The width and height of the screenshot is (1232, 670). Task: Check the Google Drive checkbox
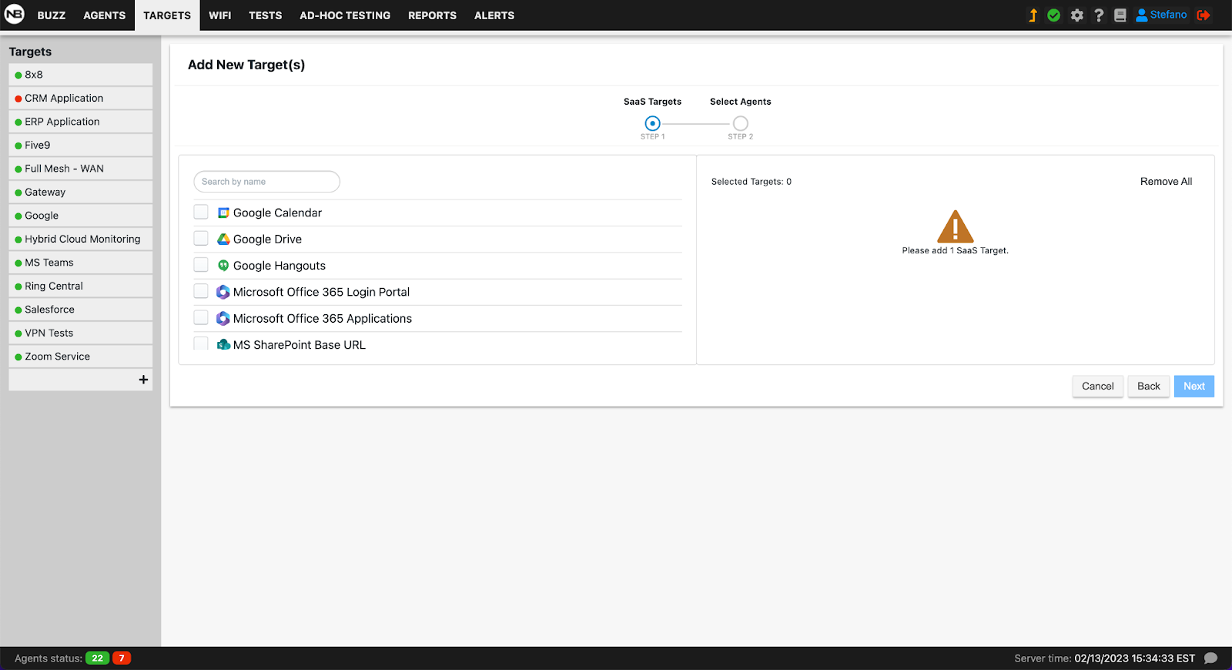pos(201,238)
